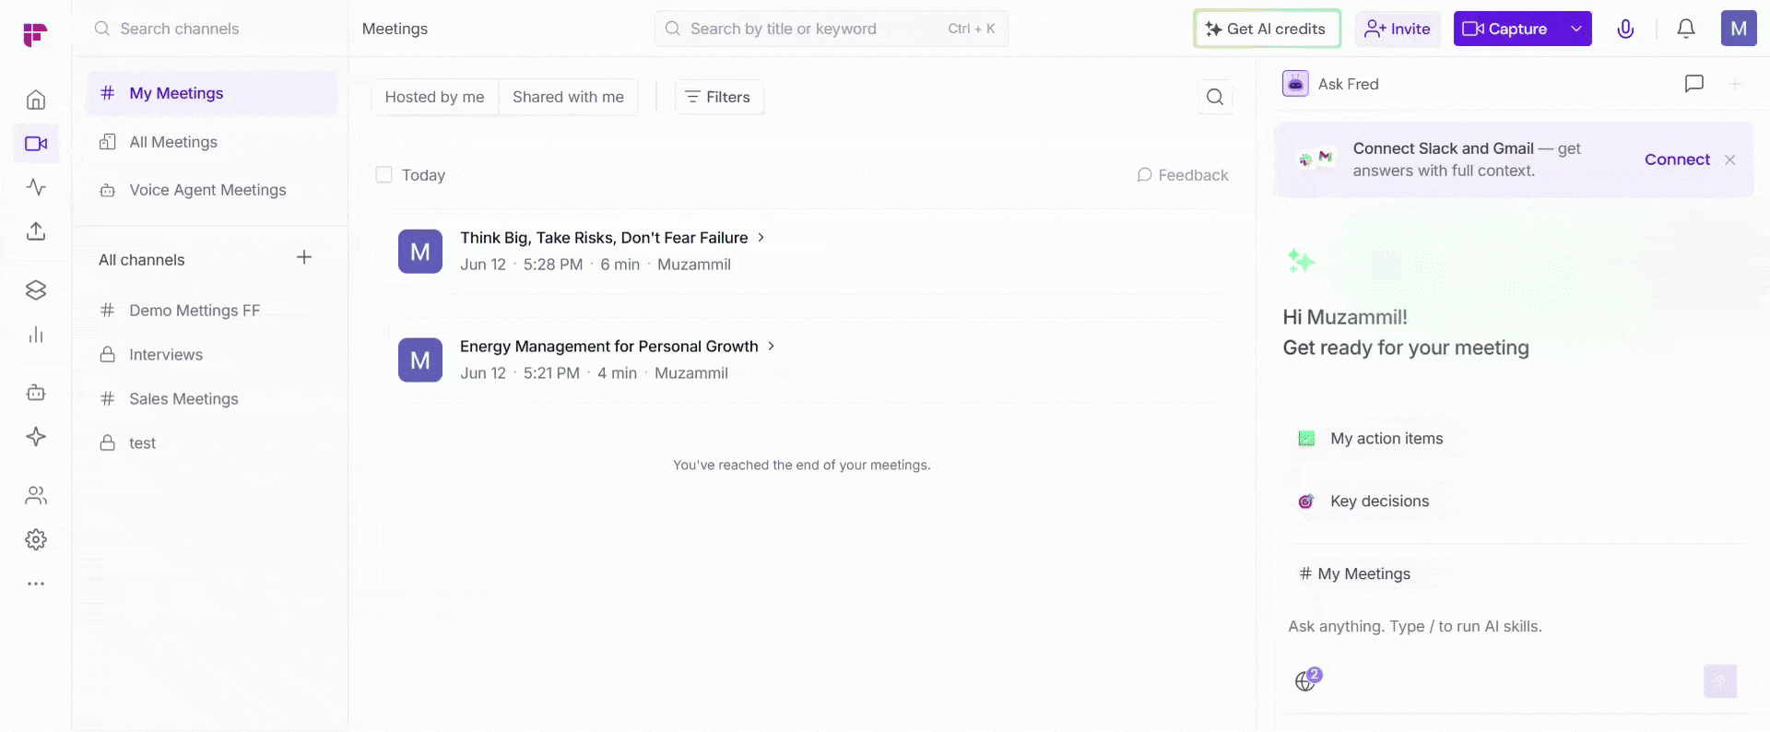Open the Interviews channel

coord(212,355)
